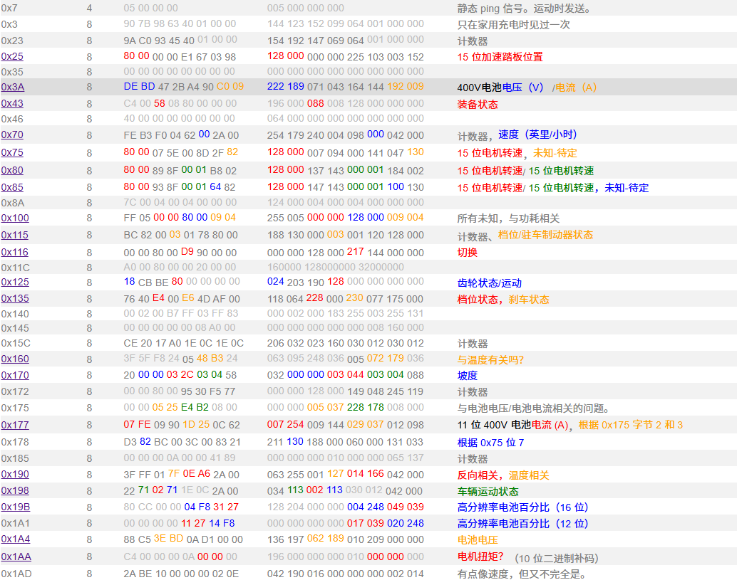Click the 0x170 slope ID link
737x580 pixels.
pyautogui.click(x=15, y=375)
